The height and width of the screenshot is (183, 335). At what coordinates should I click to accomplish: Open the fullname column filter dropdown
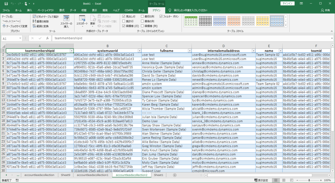coord(189,51)
